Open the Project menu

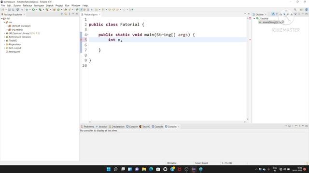[x=59, y=5]
